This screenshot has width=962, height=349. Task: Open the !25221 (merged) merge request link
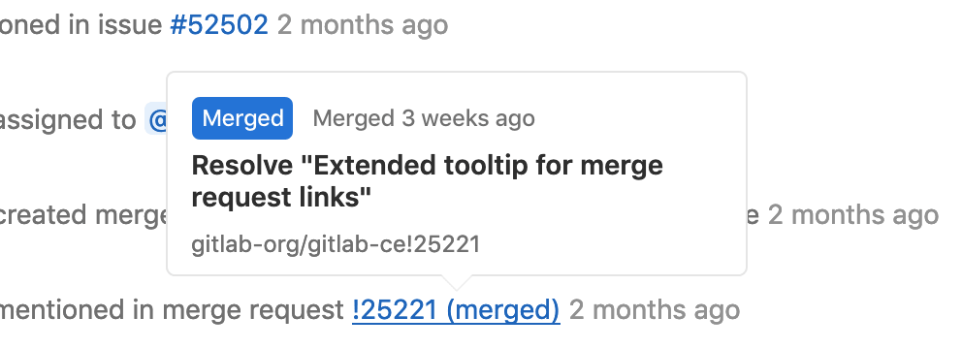coord(456,310)
